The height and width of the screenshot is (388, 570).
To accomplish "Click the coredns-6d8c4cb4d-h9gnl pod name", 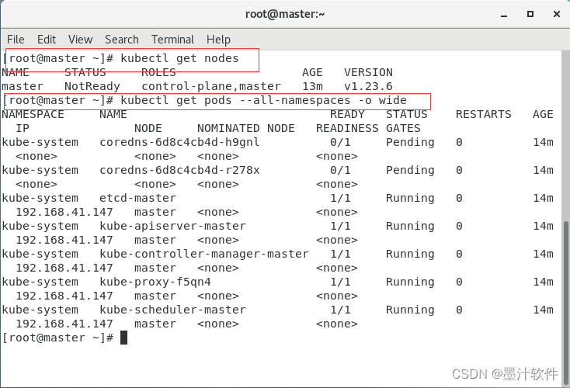I will tap(179, 142).
